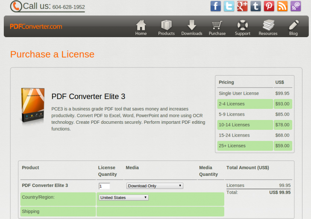Select the Purchase cart menu item
This screenshot has height=219, width=311.
click(x=217, y=27)
